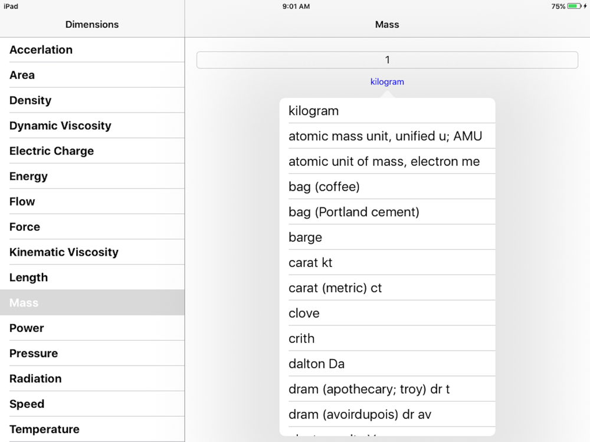
Task: Pick the crith unit option
Action: pyautogui.click(x=387, y=339)
